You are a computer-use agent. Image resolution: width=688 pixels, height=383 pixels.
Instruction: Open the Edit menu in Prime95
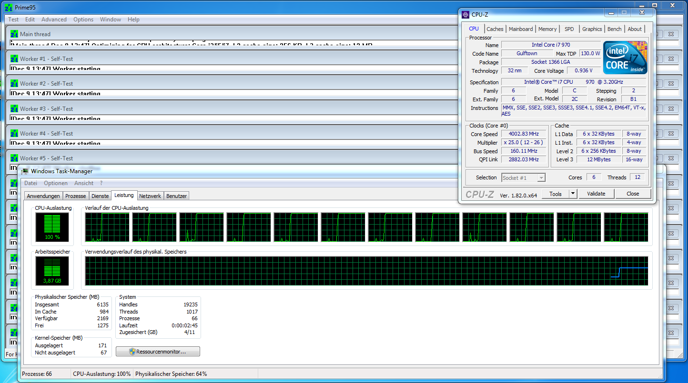pyautogui.click(x=30, y=20)
